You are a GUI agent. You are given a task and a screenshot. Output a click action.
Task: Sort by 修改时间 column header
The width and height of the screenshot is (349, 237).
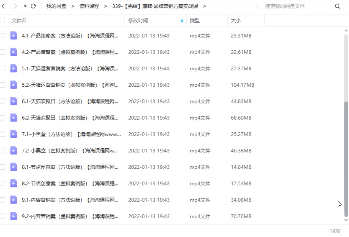[138, 20]
